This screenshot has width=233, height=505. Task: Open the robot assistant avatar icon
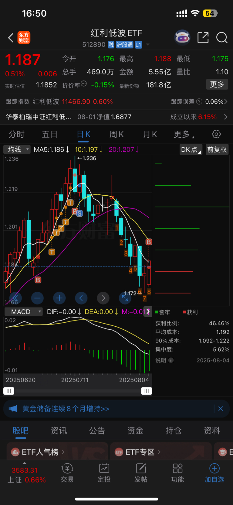point(182,37)
